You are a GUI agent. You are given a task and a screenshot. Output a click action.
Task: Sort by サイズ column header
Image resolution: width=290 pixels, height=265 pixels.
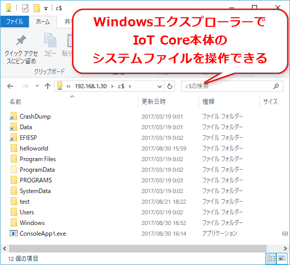click(270, 101)
